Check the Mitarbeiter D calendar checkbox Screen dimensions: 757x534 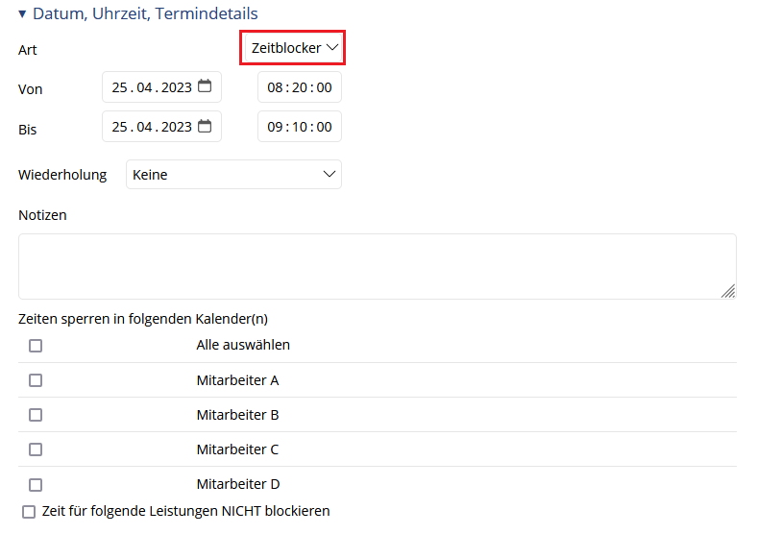click(x=36, y=485)
